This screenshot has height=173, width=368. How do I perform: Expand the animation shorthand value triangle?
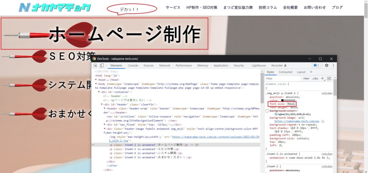pos(287,158)
